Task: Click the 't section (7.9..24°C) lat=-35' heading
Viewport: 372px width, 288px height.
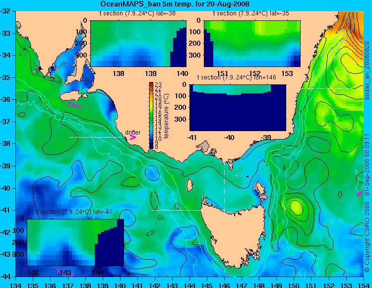Action: point(251,13)
